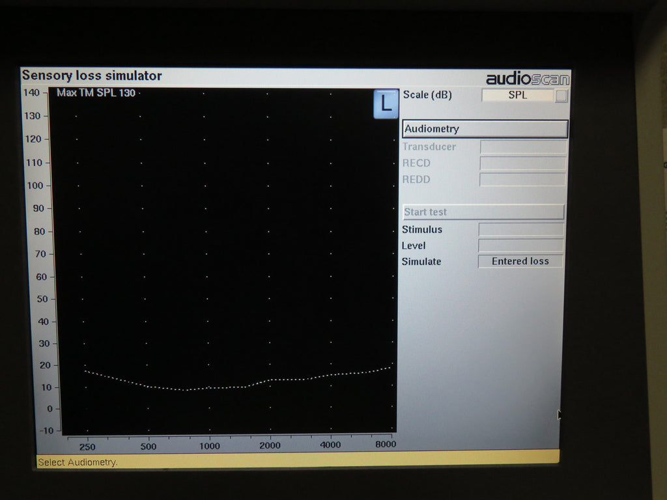Click the 70 dB axis label
Image resolution: width=667 pixels, height=500 pixels.
point(40,254)
